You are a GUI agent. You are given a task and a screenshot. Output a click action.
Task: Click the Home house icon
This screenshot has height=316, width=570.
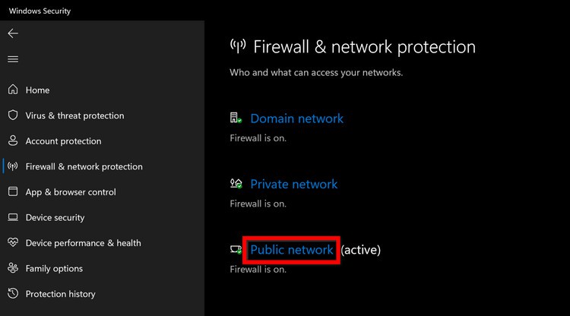(13, 90)
